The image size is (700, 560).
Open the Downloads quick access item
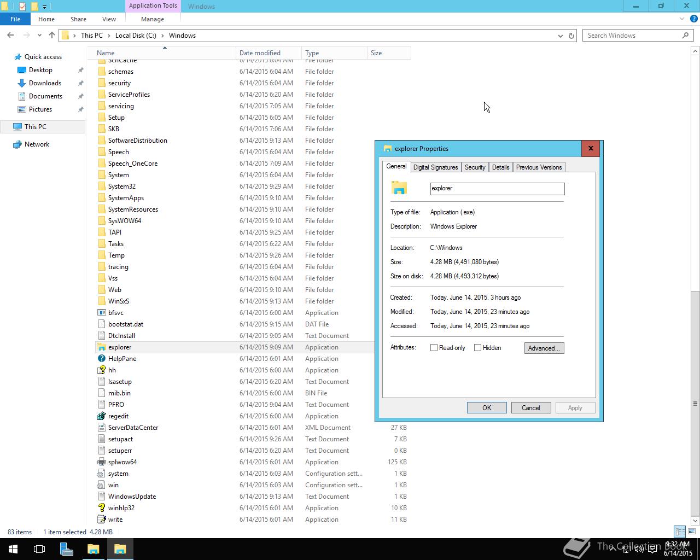pyautogui.click(x=45, y=83)
